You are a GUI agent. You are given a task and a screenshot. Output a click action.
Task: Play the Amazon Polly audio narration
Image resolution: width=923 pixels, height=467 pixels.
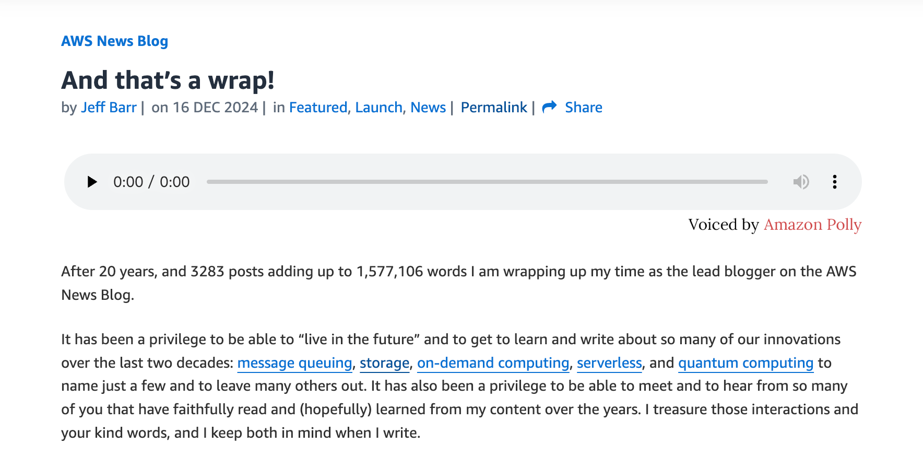click(92, 182)
